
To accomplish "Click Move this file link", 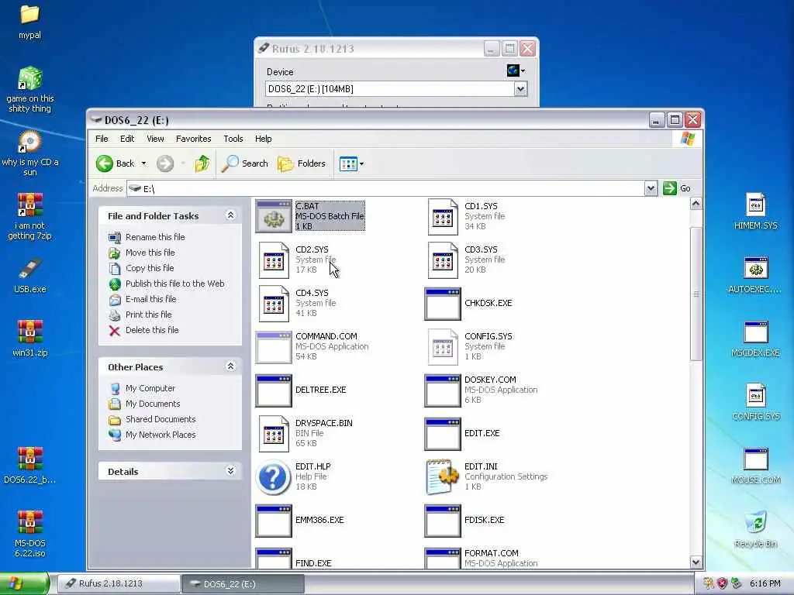I will click(150, 253).
